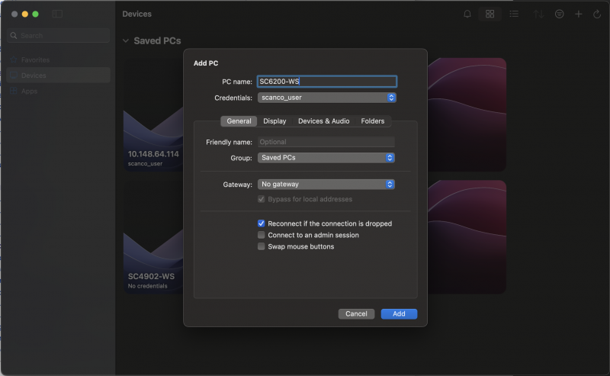Select Devices in the sidebar

point(59,75)
